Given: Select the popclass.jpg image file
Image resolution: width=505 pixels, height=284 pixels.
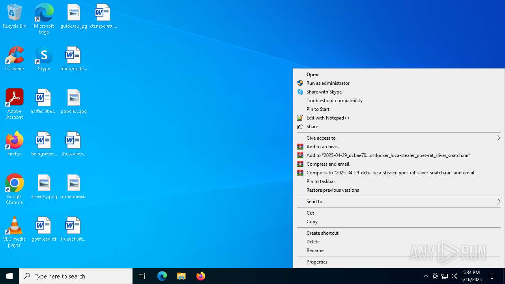Looking at the screenshot, I should pos(74,102).
